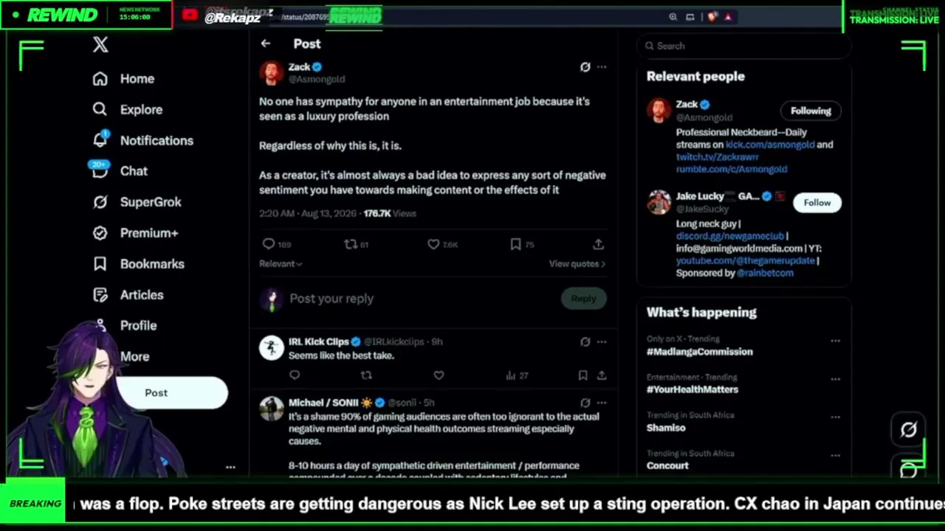Go back using the arrow beside Post

point(265,44)
